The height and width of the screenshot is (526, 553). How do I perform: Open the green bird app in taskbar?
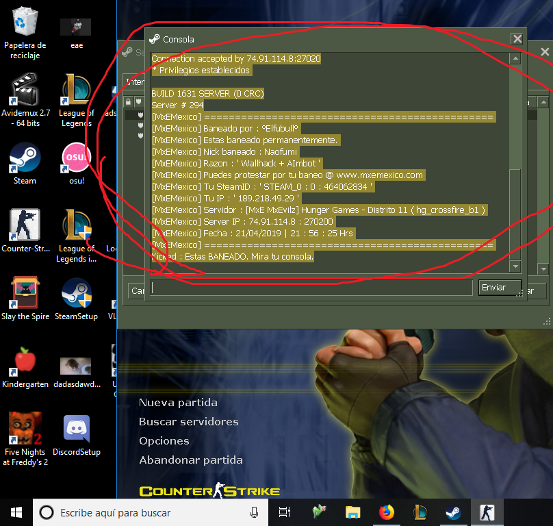pos(319,512)
